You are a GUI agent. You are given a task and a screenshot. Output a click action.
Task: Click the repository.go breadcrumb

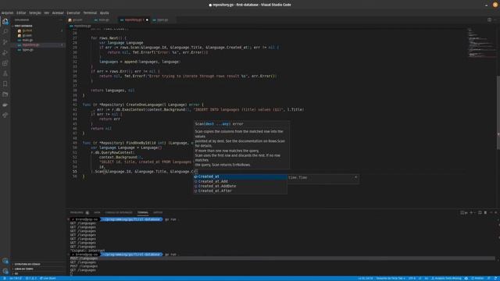80,26
